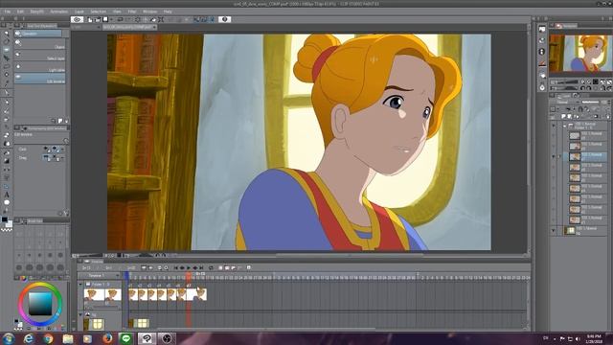The image size is (613, 345).
Task: Pick a color from the color wheel square
Action: [40, 304]
